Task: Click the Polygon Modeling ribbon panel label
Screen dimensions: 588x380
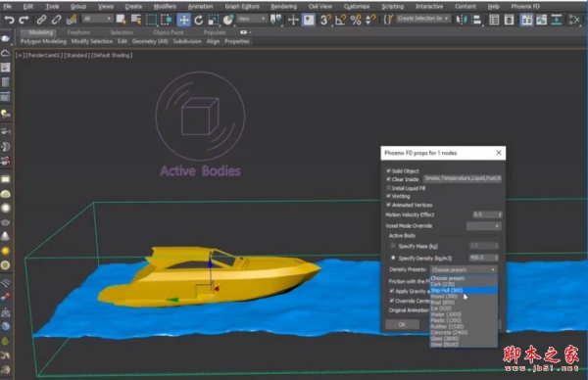Action: (43, 41)
